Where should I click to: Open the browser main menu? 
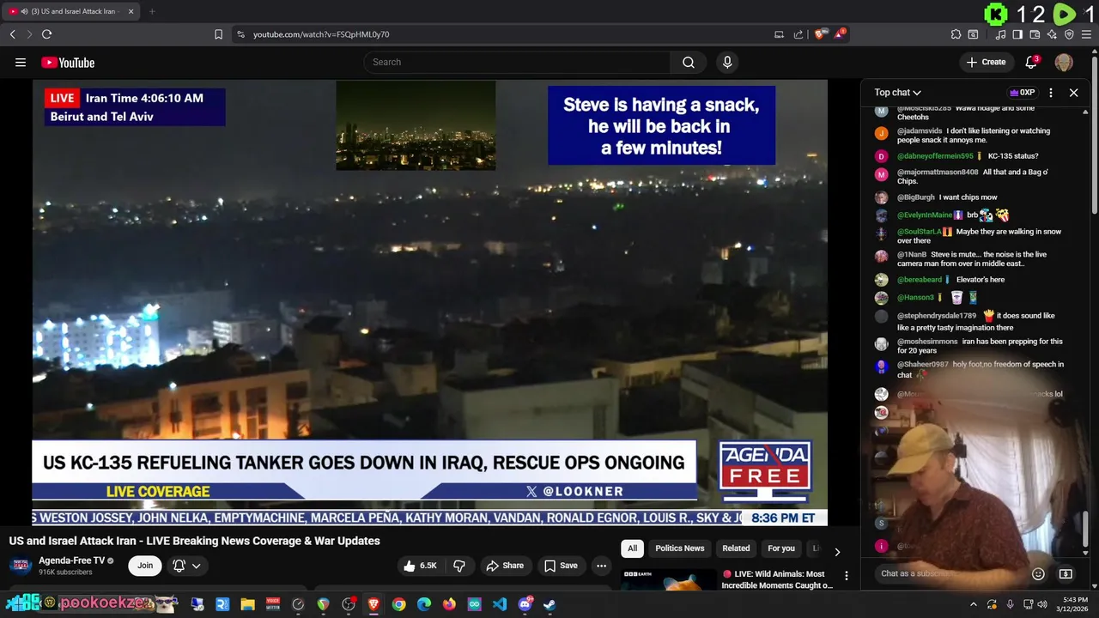(x=1086, y=34)
